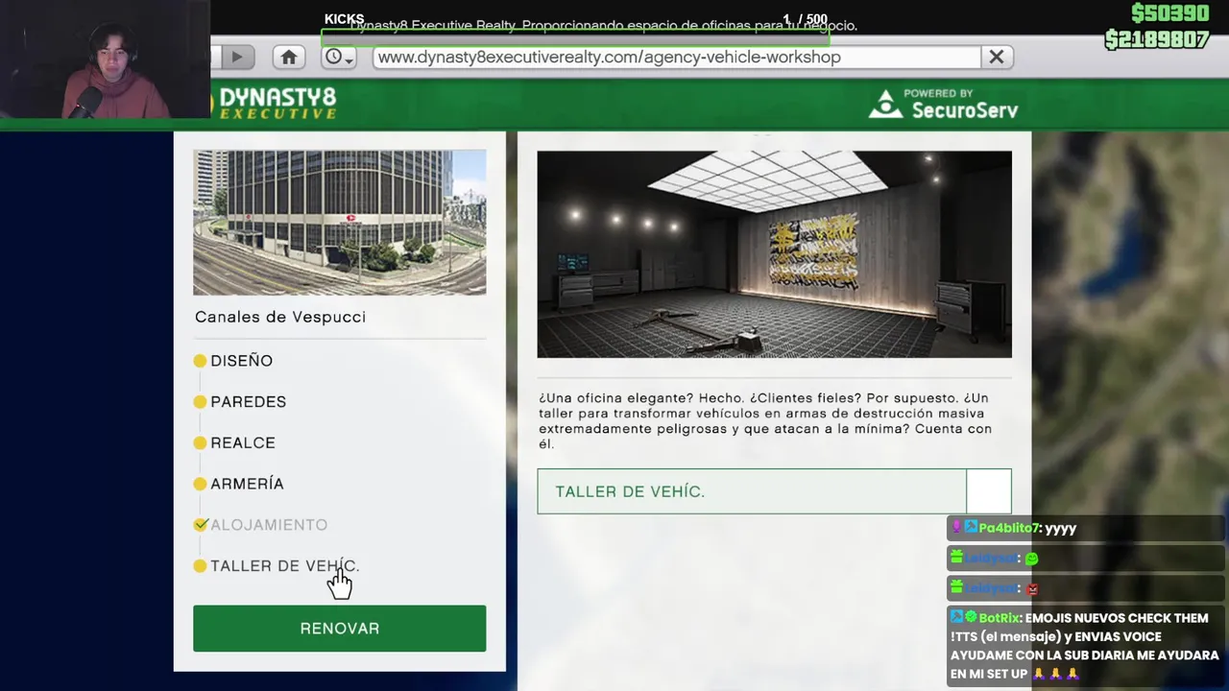
Task: Tick the white box in TALLER DE VEHÍC. bar
Action: (989, 491)
